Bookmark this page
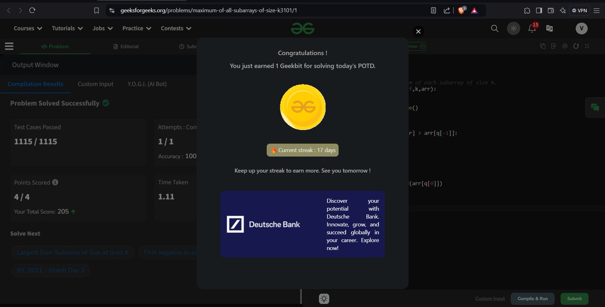This screenshot has width=605, height=307. pyautogui.click(x=96, y=10)
